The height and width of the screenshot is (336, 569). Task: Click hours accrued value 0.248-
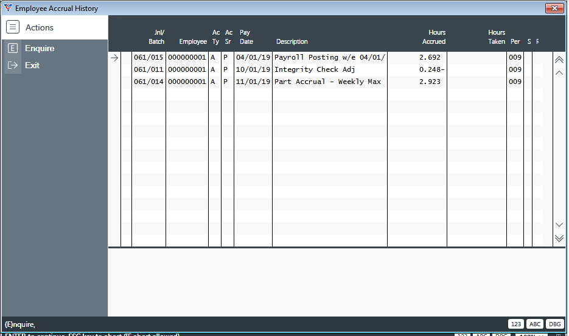click(432, 69)
